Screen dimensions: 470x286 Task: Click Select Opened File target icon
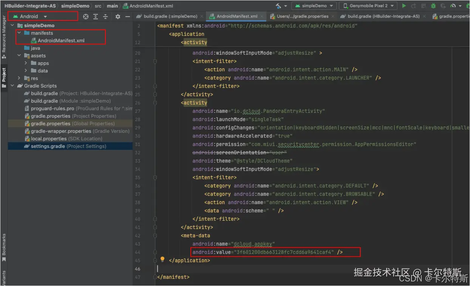(x=86, y=17)
